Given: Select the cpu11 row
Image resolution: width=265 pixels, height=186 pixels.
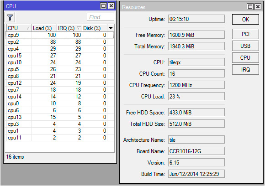Looking at the screenshot, I should coord(59,138).
